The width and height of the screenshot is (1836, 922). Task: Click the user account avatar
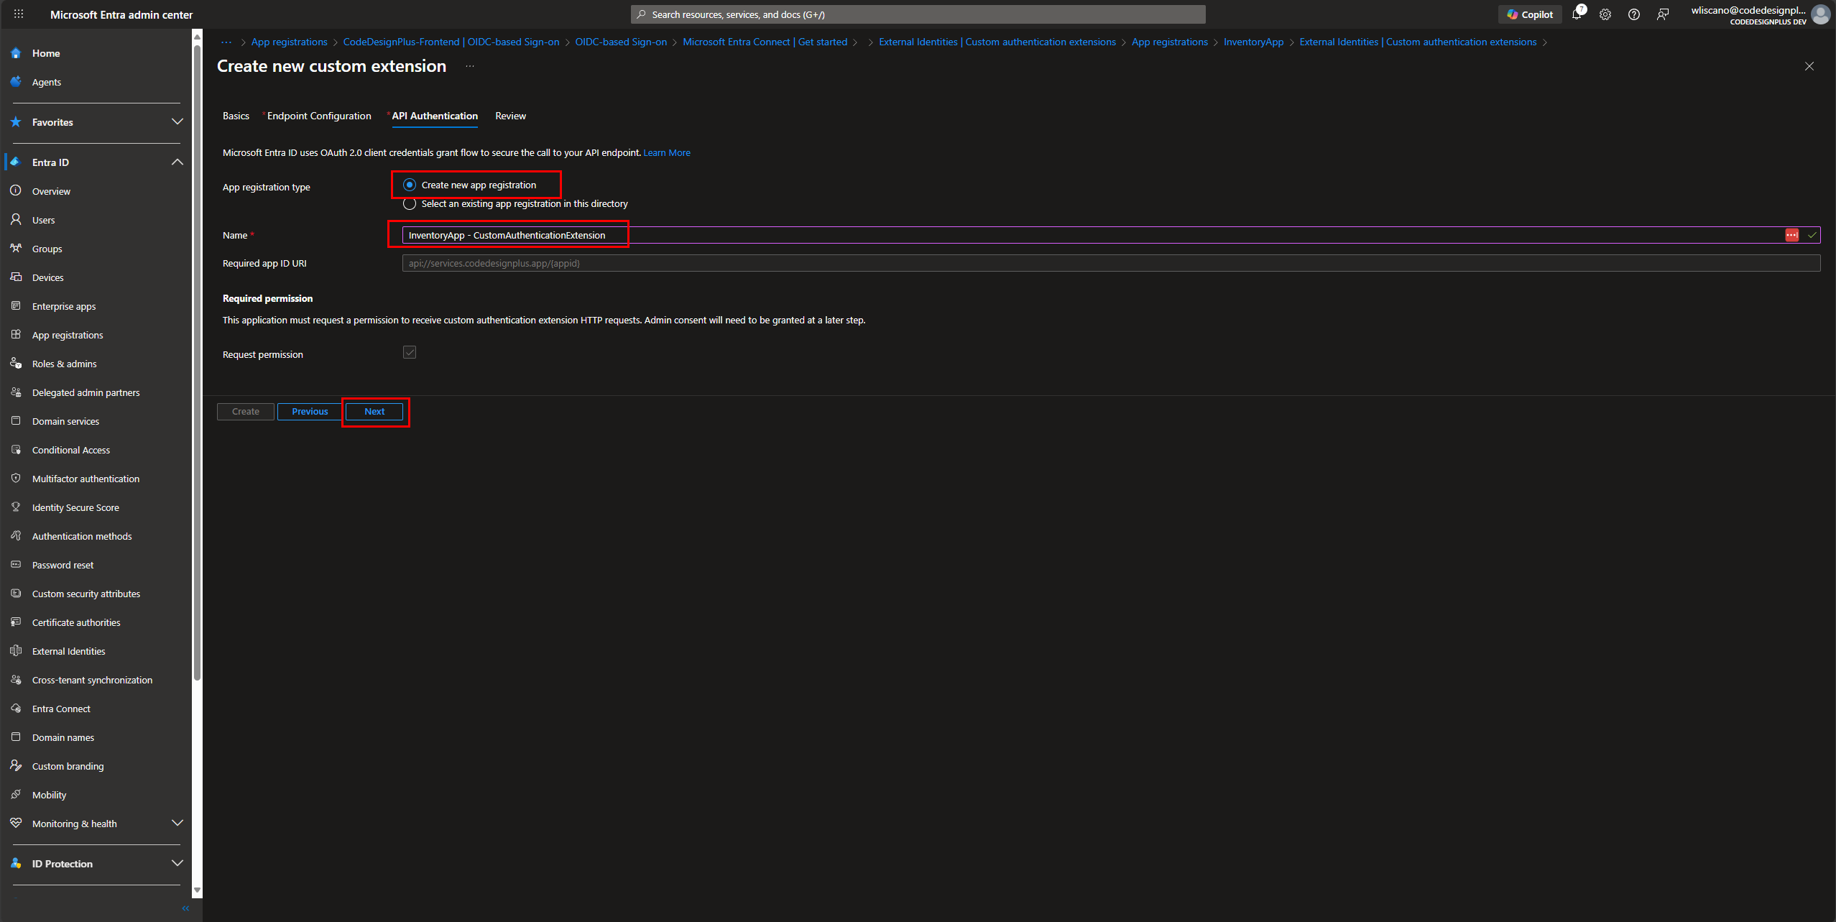[x=1821, y=14]
